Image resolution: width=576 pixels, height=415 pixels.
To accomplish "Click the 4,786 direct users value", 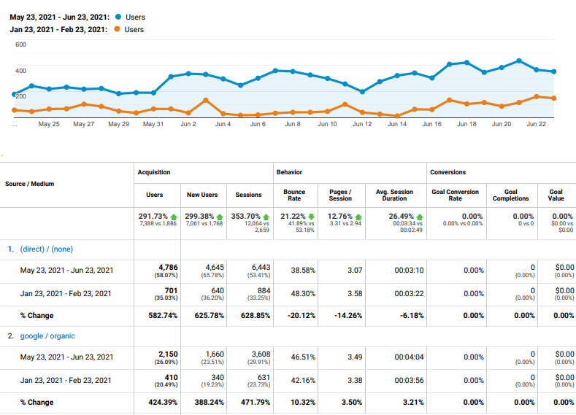I will click(x=168, y=268).
